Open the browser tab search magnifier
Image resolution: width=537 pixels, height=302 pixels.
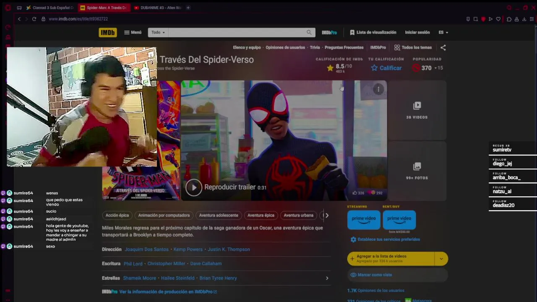click(509, 8)
